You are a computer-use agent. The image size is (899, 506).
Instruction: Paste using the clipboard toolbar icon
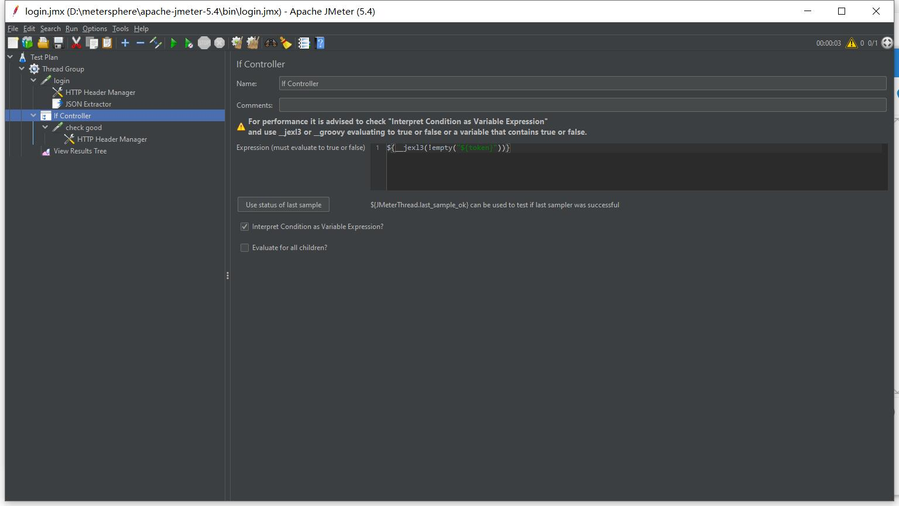(x=107, y=43)
